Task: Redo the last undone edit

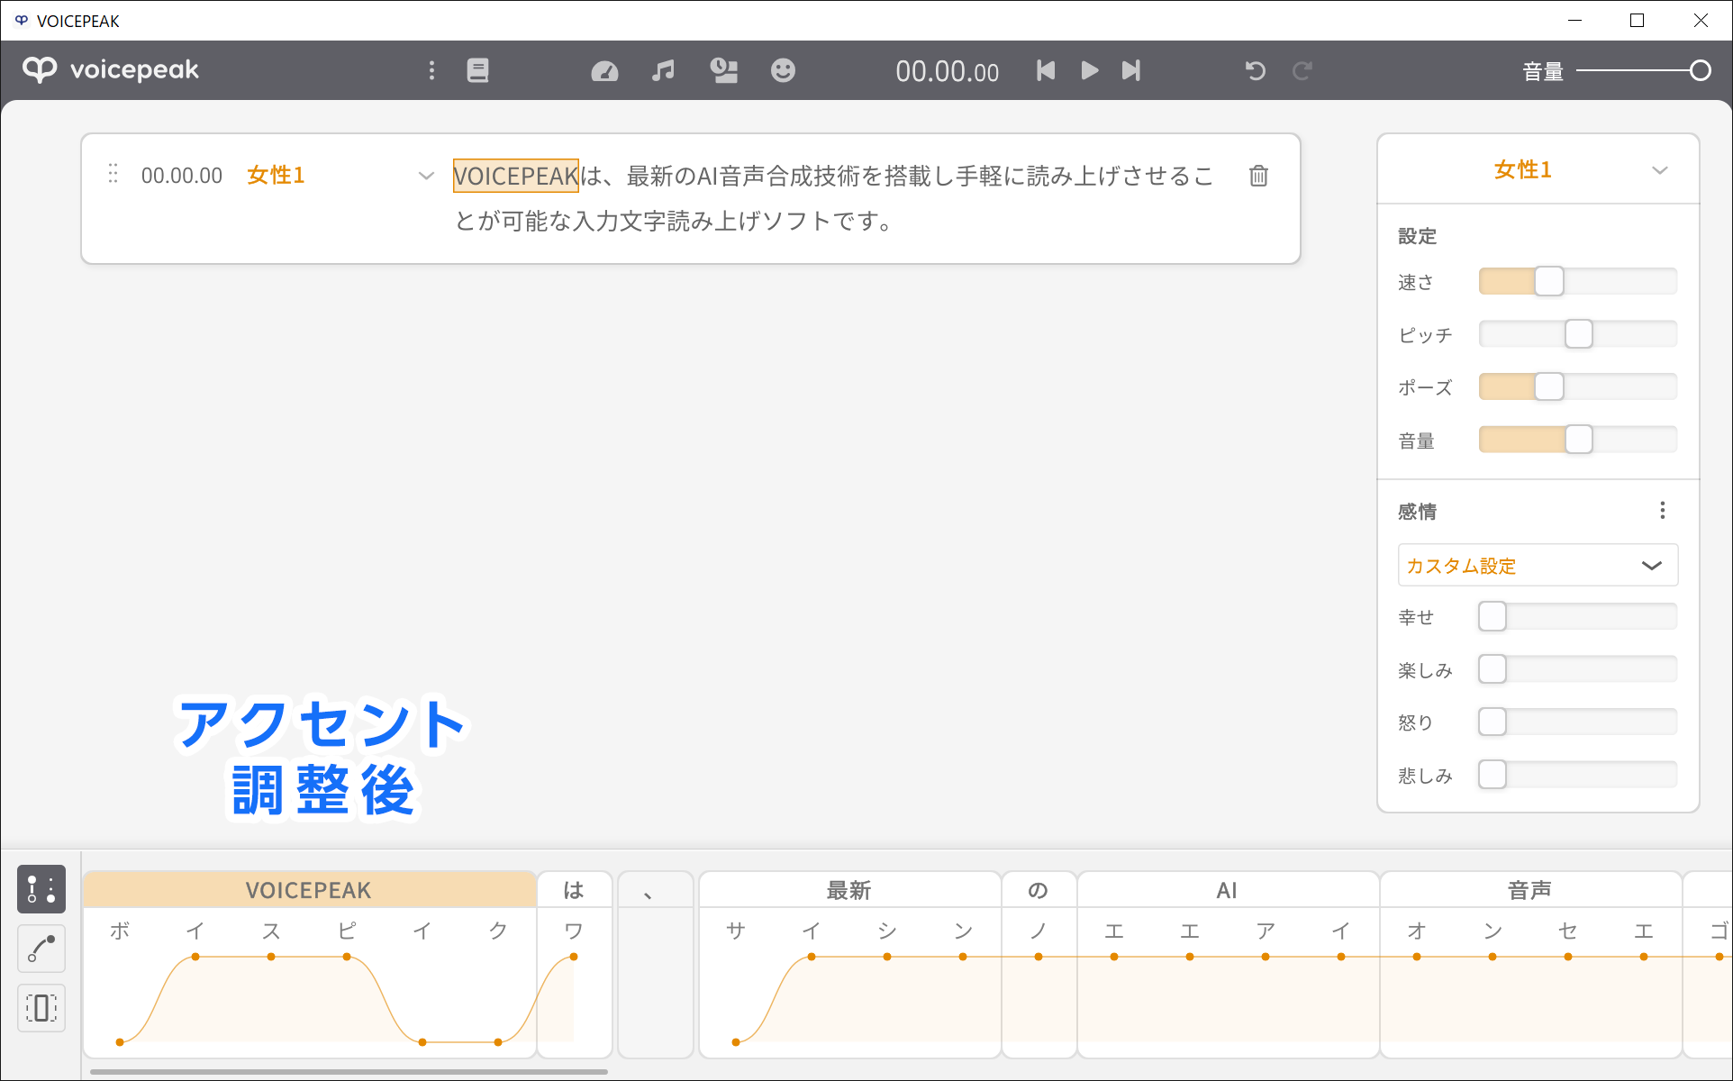Action: [1302, 70]
